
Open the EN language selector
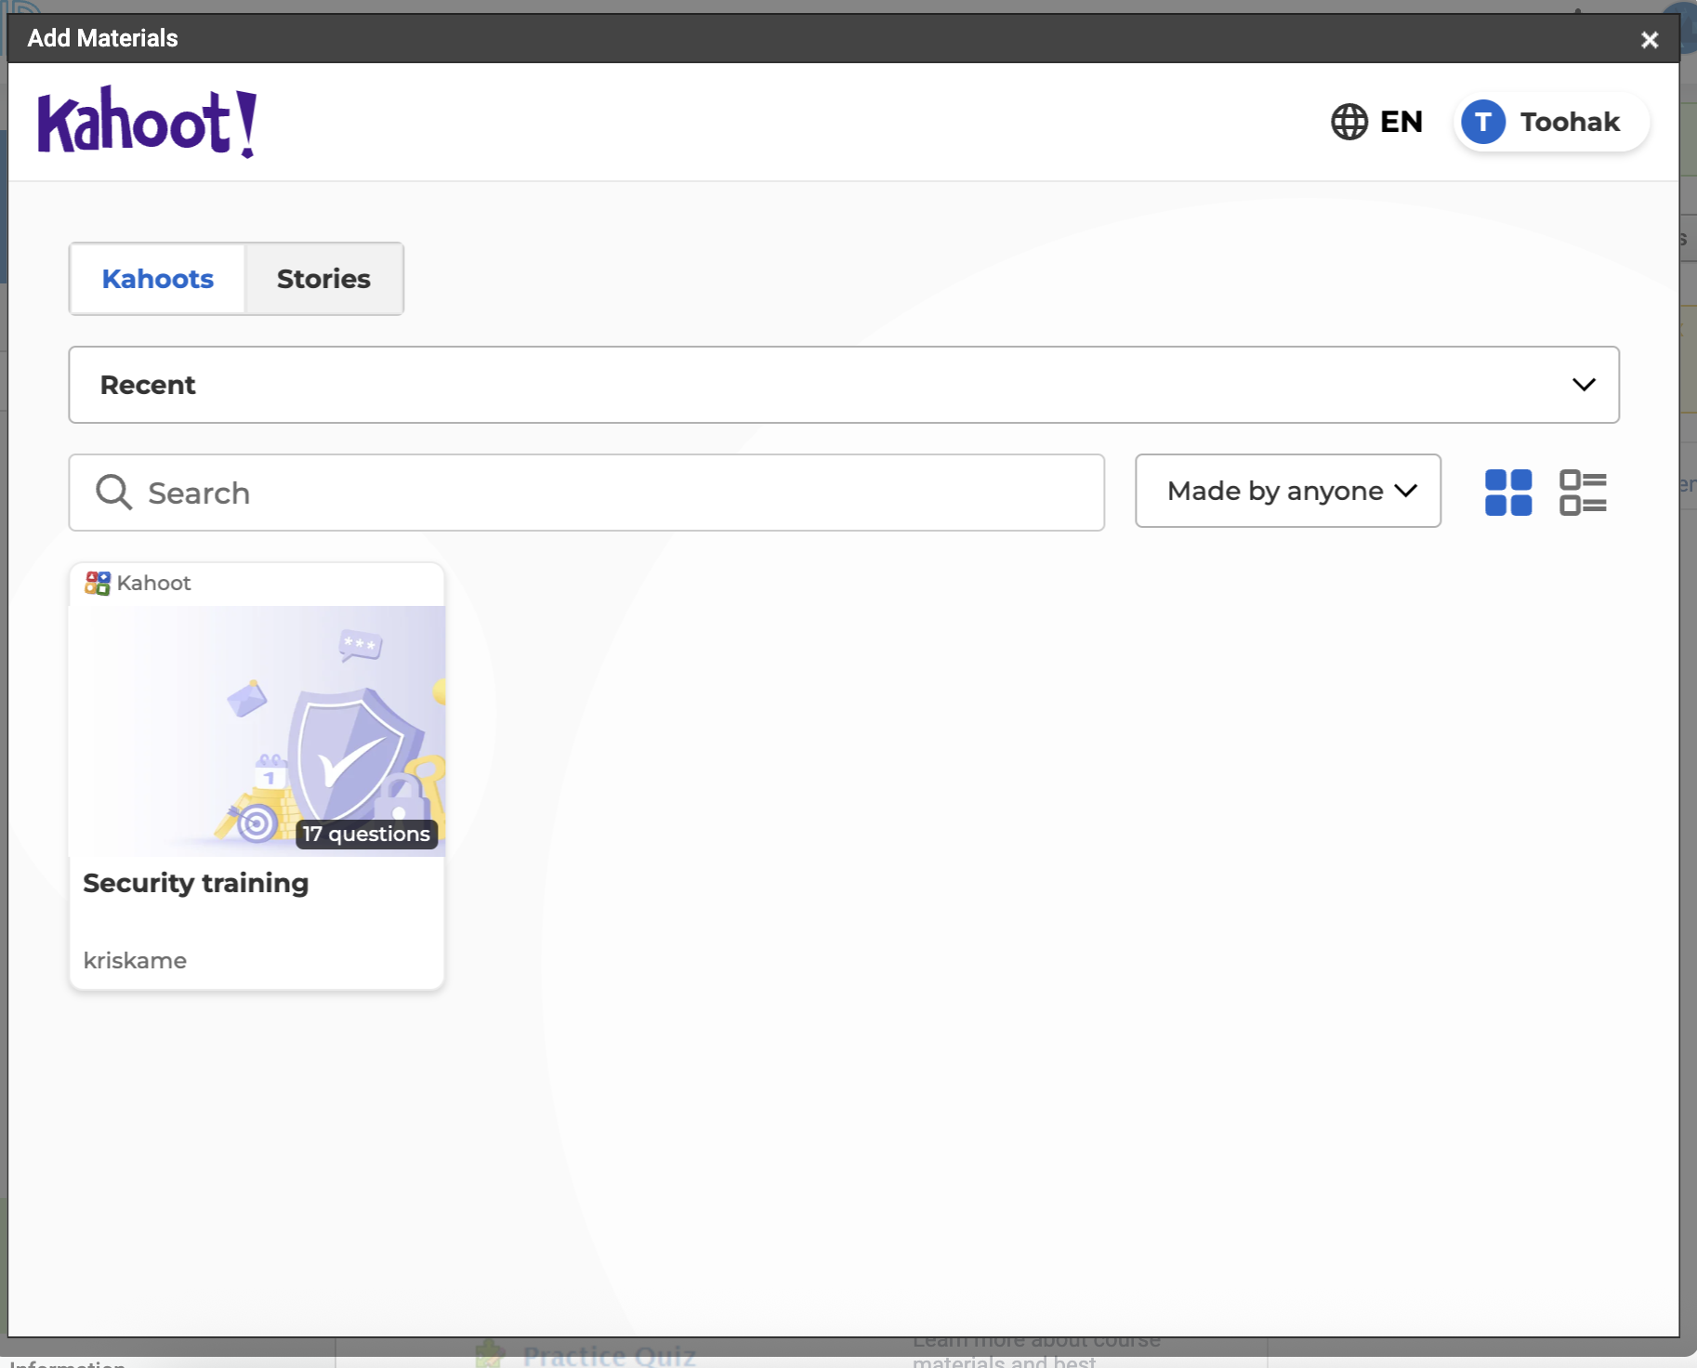tap(1400, 122)
